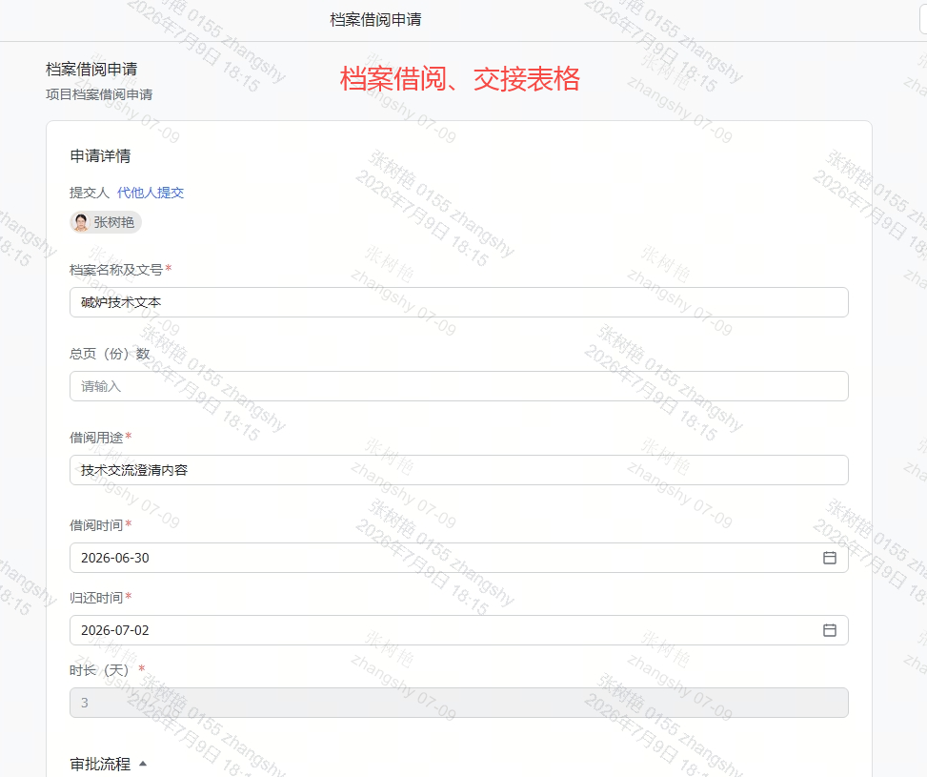The image size is (927, 777).
Task: Focus the 档案名称及文号 input with 碱炉技术文本
Action: pos(459,302)
